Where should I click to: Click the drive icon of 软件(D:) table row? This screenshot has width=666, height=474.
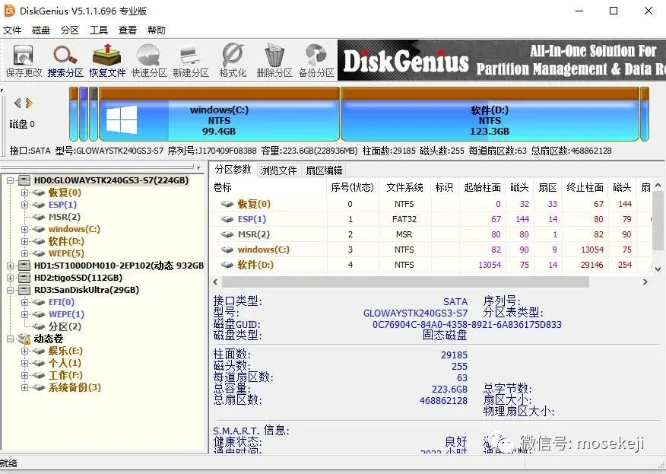(227, 266)
